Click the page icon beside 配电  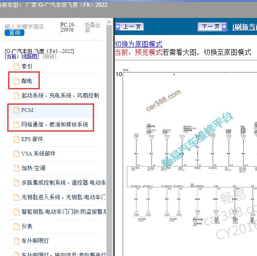(x=17, y=81)
